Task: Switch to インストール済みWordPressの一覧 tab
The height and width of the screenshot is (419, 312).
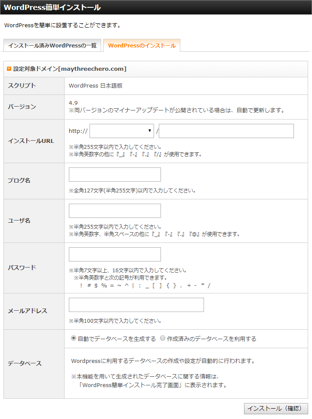Action: [x=52, y=45]
